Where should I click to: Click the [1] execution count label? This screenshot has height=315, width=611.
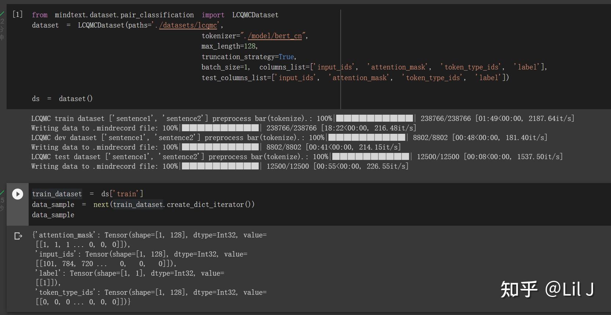pyautogui.click(x=18, y=14)
